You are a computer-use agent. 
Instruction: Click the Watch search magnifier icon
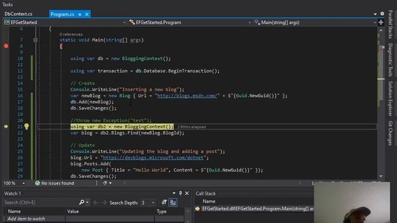(81, 203)
